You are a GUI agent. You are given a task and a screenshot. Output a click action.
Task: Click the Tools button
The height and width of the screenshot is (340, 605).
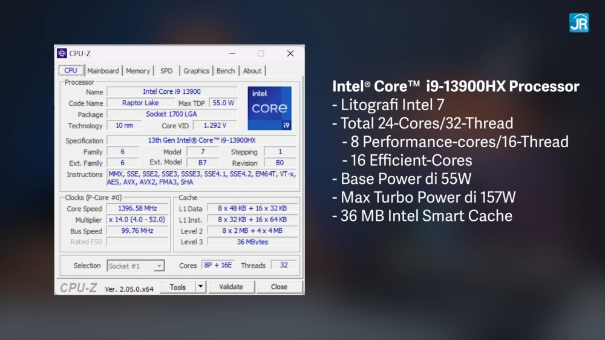(x=178, y=287)
